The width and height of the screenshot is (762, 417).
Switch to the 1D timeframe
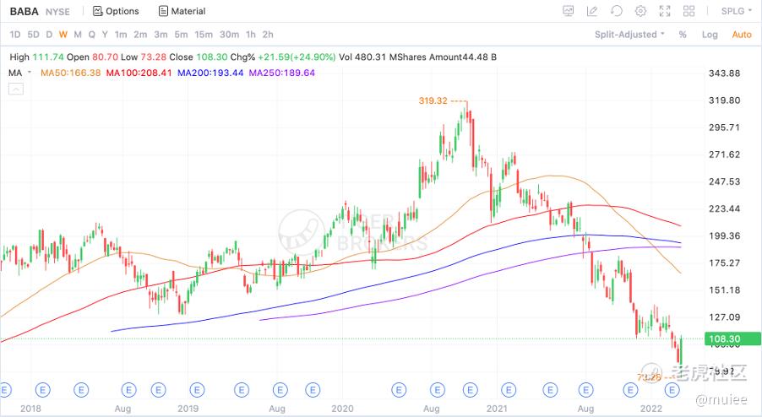coord(15,35)
